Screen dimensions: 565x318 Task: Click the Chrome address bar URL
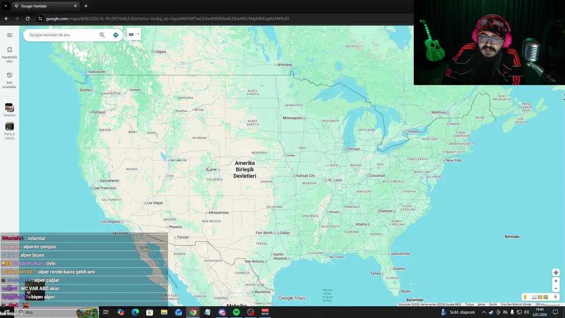click(167, 19)
